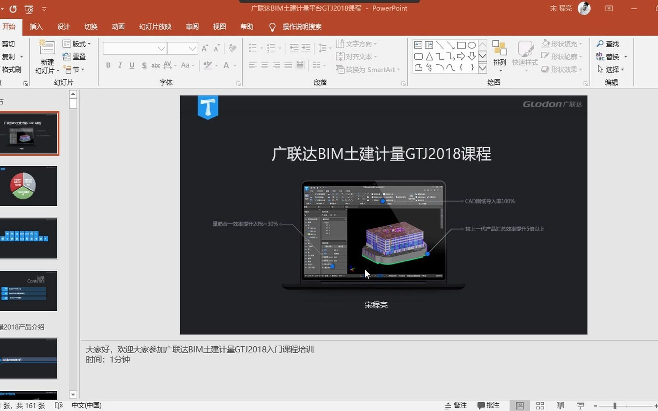Image resolution: width=658 pixels, height=411 pixels.
Task: Open the font size combo box
Action: (x=182, y=48)
